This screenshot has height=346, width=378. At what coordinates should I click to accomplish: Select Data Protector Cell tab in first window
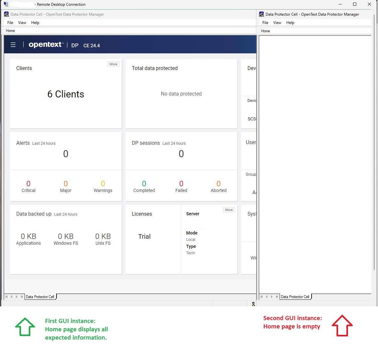(x=40, y=297)
